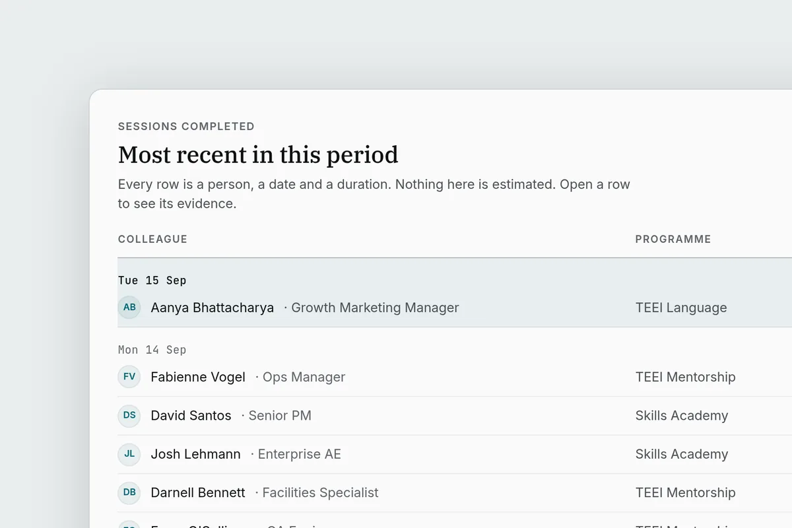Select the name Darnell Bennett

[x=198, y=492]
